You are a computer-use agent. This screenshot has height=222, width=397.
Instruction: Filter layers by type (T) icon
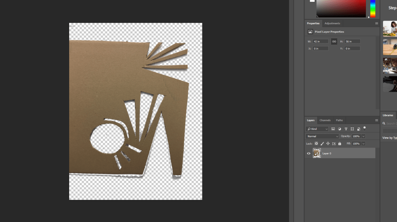pos(346,129)
